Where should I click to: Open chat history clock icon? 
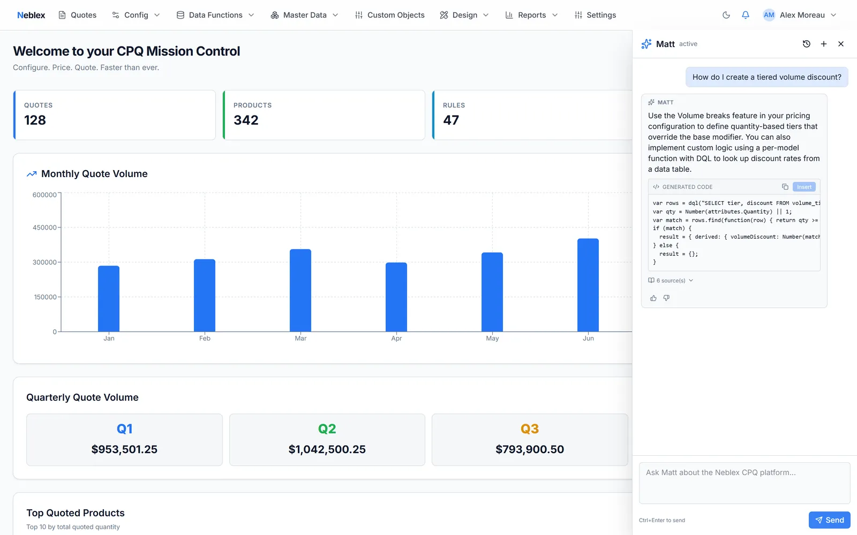point(807,44)
